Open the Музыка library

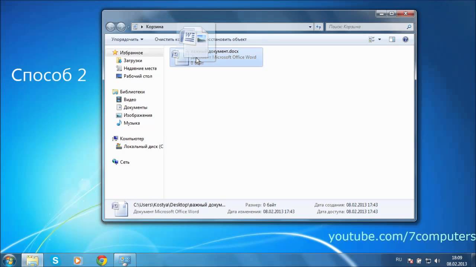(132, 123)
